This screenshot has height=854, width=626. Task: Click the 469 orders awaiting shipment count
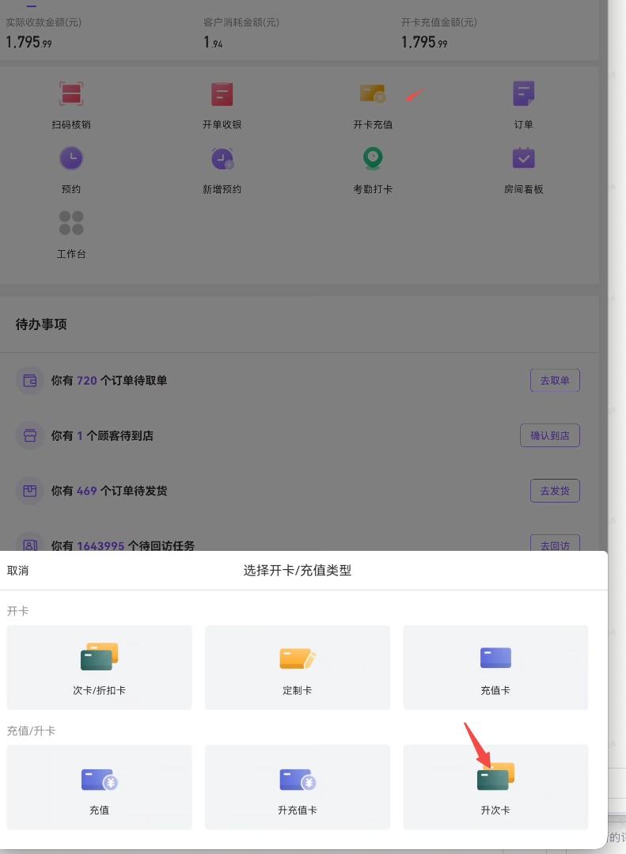tap(86, 491)
